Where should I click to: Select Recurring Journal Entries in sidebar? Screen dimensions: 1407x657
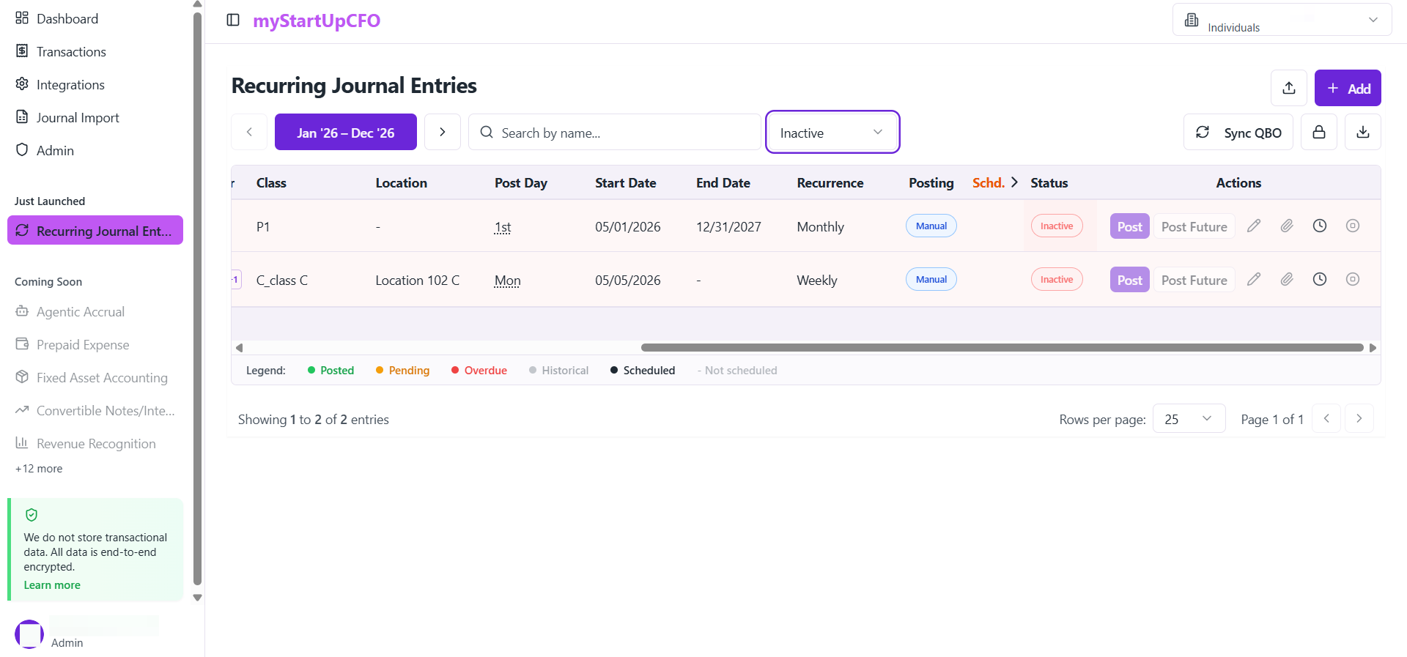(x=95, y=230)
